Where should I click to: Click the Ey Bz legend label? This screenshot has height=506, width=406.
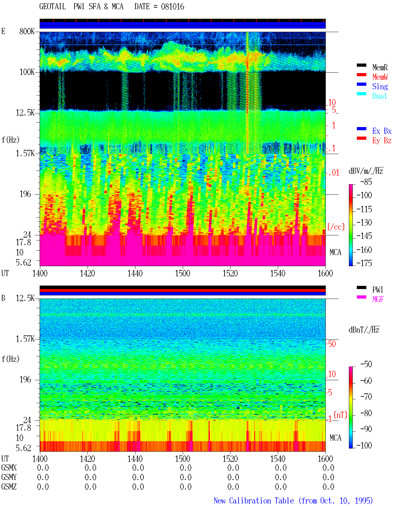coord(382,140)
